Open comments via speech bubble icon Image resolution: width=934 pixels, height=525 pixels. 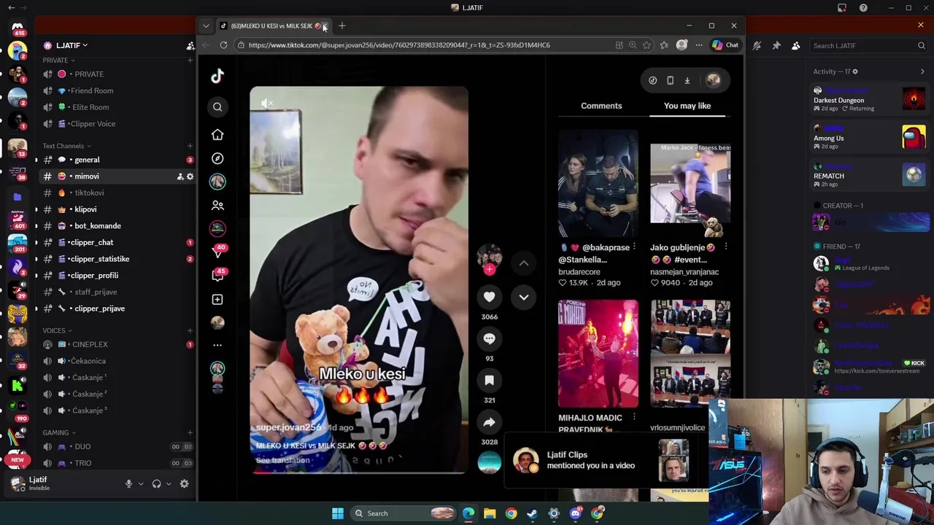(x=489, y=338)
